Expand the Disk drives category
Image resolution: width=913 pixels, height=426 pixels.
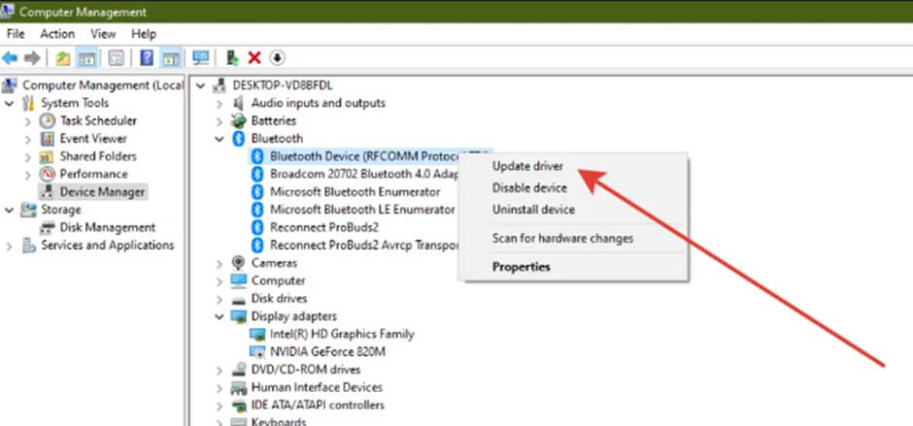219,299
